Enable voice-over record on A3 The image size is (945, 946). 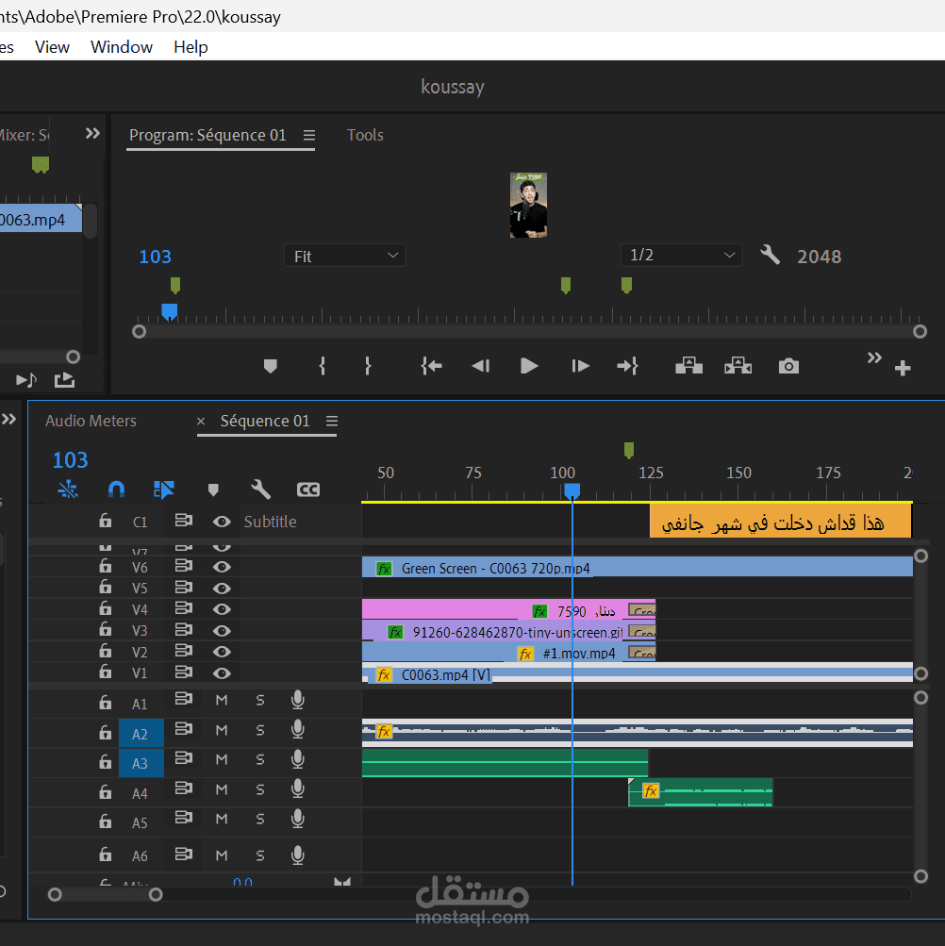297,759
